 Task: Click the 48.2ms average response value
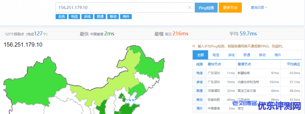(x=295, y=91)
